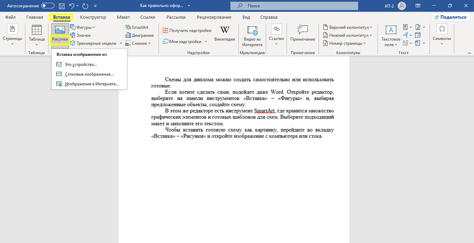Image resolution: width=474 pixels, height=243 pixels.
Task: Click the Save floppy disk icon
Action: point(62,6)
